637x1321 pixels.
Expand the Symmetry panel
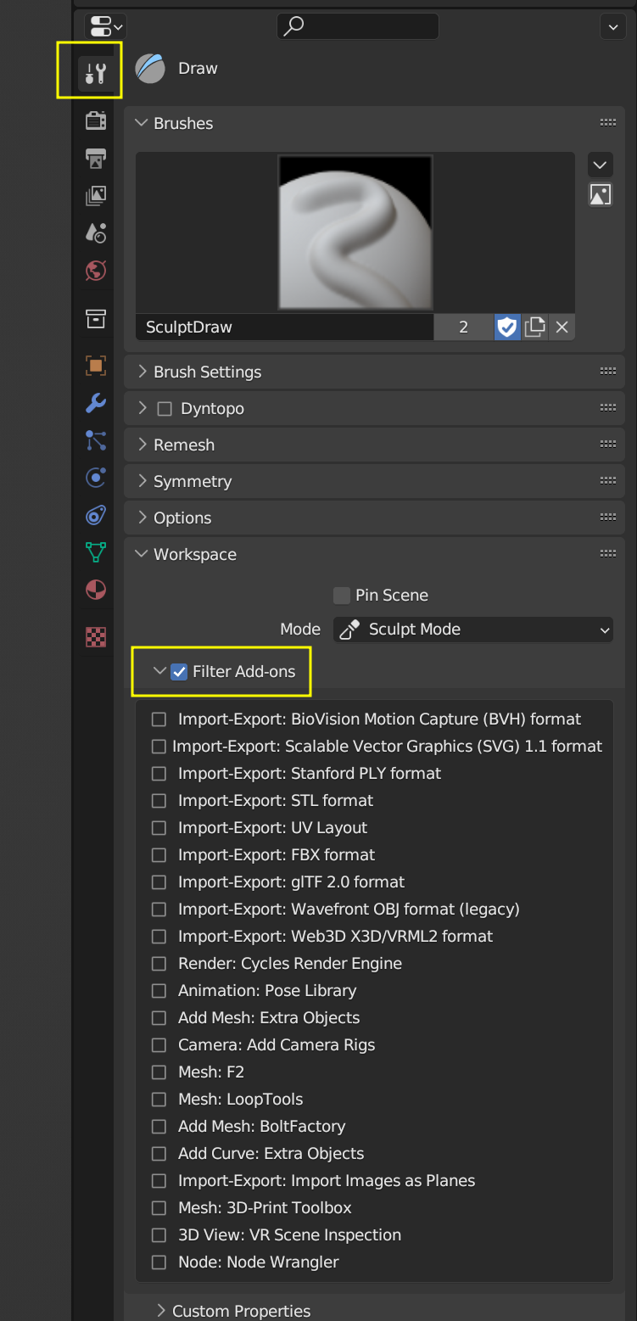coord(192,481)
